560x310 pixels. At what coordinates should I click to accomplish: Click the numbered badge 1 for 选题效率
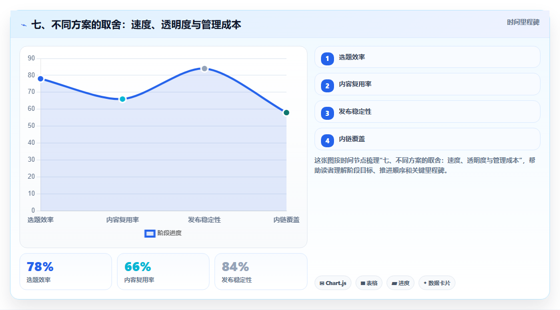point(327,58)
